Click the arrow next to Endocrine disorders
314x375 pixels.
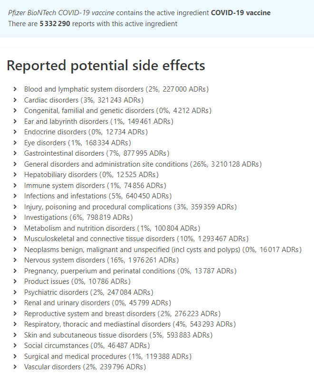[15, 132]
